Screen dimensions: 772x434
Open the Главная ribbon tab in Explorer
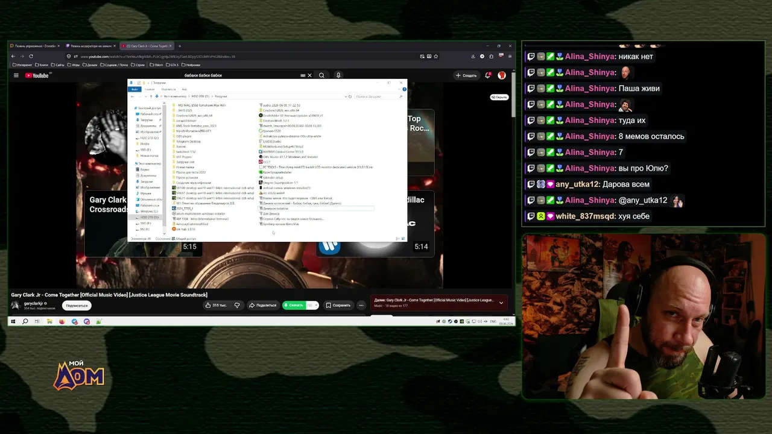(x=149, y=89)
